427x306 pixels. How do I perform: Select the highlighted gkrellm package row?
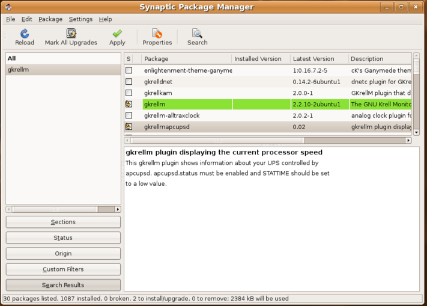click(268, 104)
